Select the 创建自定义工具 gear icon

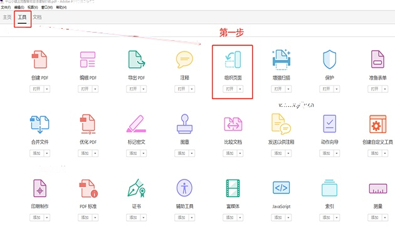pos(377,124)
